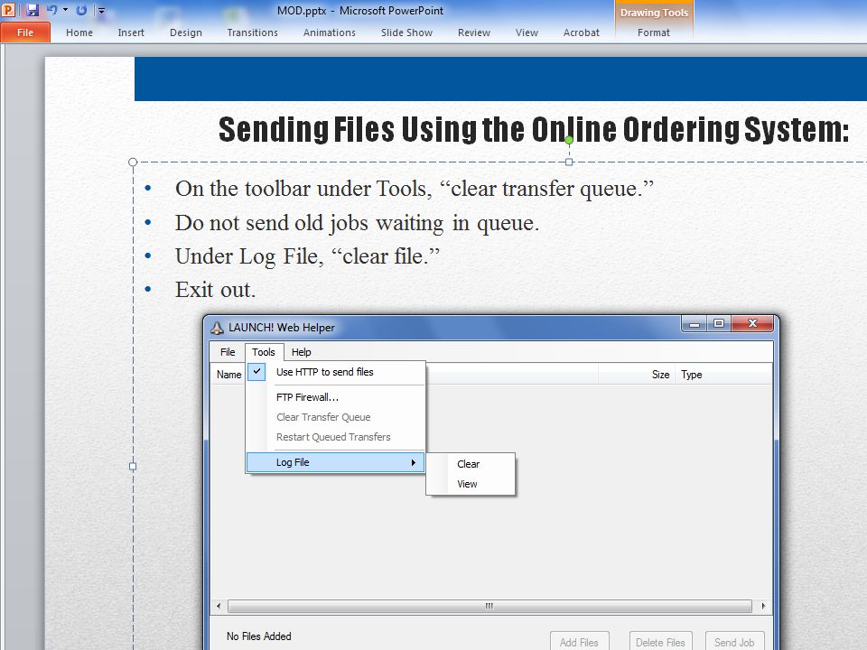Select Clear Transfer Queue menu item

coord(336,417)
